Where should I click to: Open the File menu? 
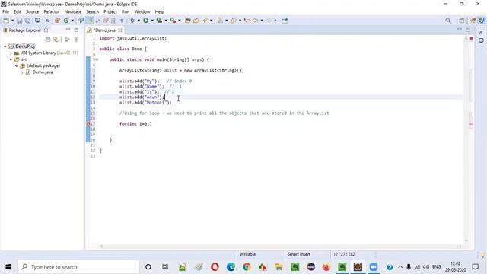click(x=5, y=12)
